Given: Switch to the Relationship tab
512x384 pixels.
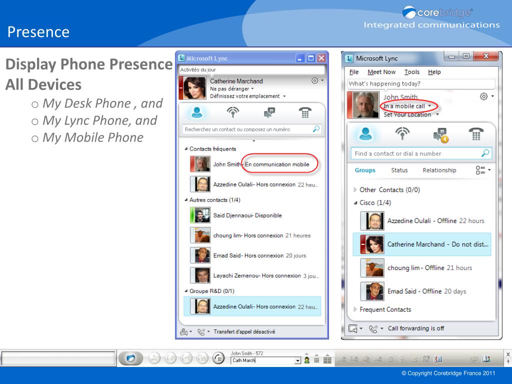Looking at the screenshot, I should tap(439, 170).
